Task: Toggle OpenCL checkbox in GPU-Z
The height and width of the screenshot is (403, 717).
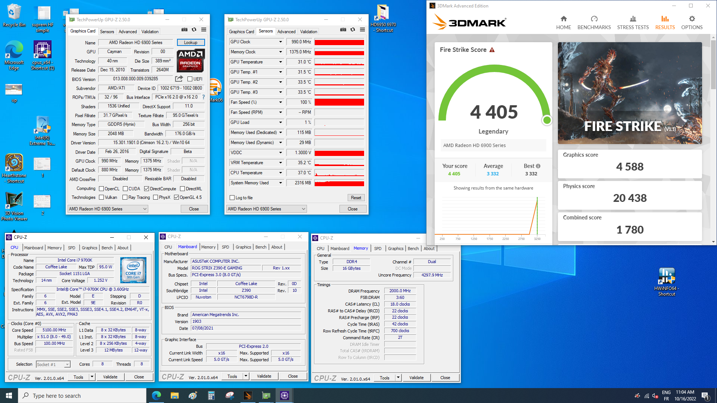Action: coord(101,189)
